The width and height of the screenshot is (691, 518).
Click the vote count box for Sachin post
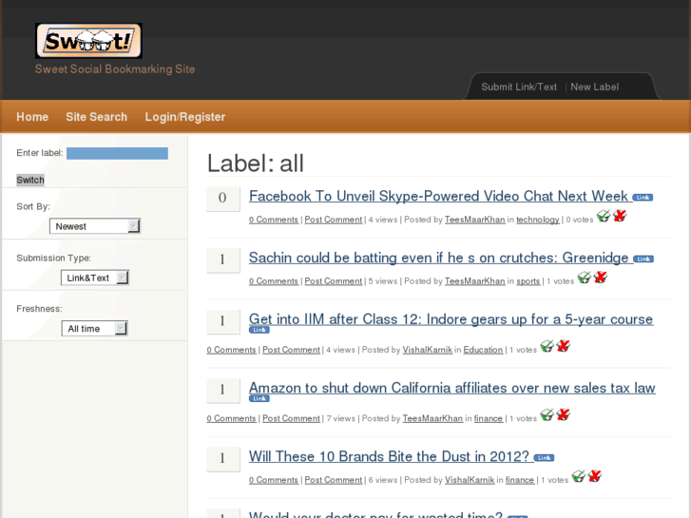pos(223,260)
